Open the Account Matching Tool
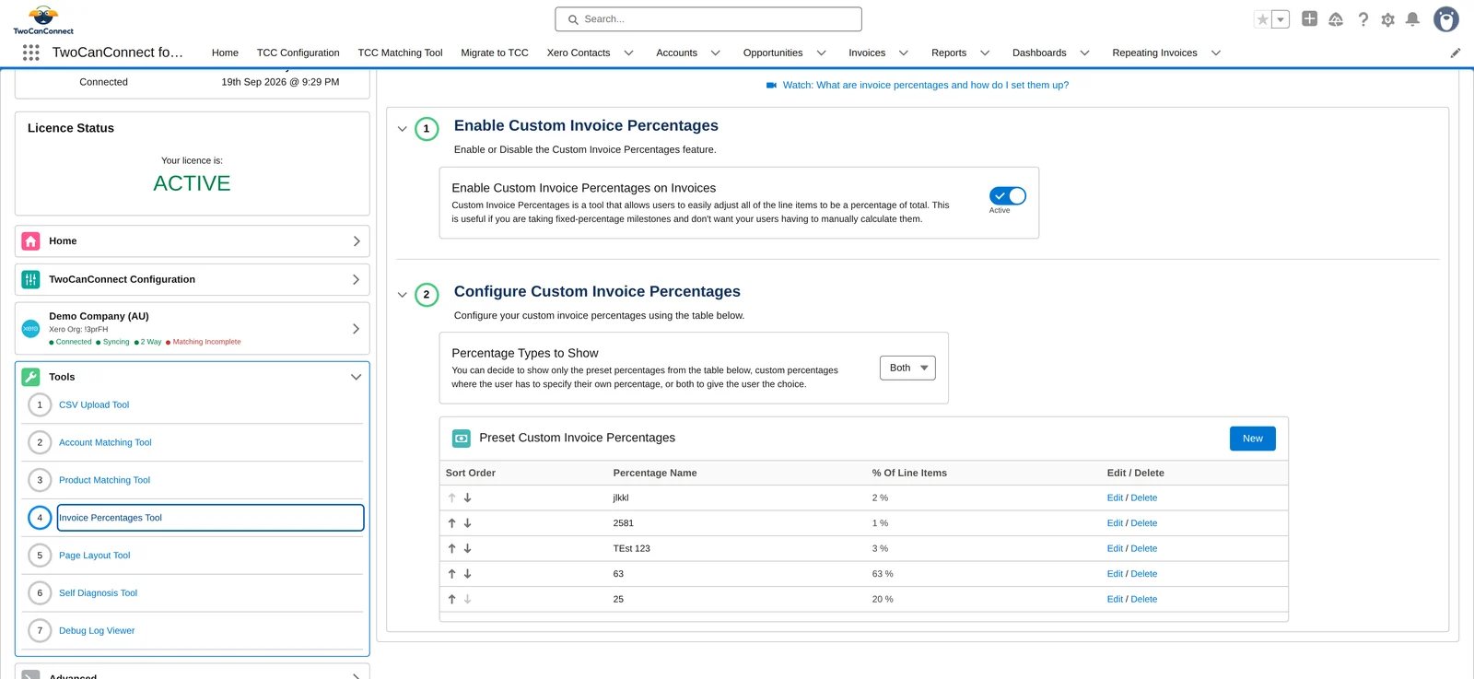 tap(105, 442)
